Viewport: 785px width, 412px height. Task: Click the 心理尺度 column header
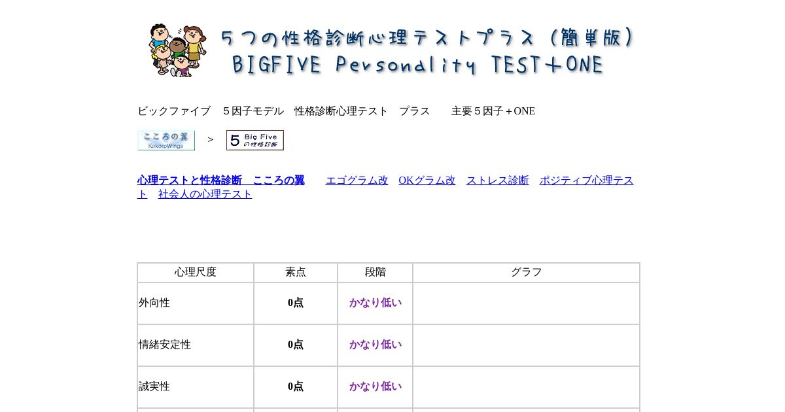pyautogui.click(x=196, y=272)
